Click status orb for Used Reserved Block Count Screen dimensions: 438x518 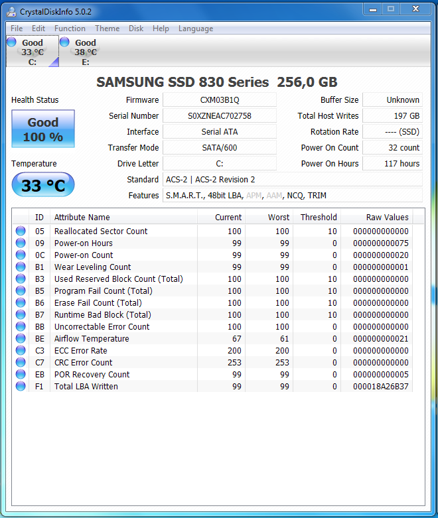tap(21, 279)
